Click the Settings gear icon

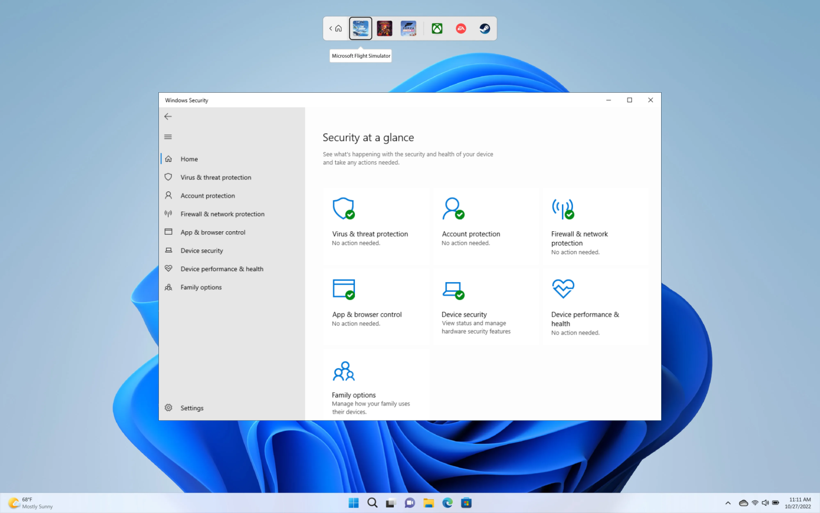pyautogui.click(x=168, y=407)
